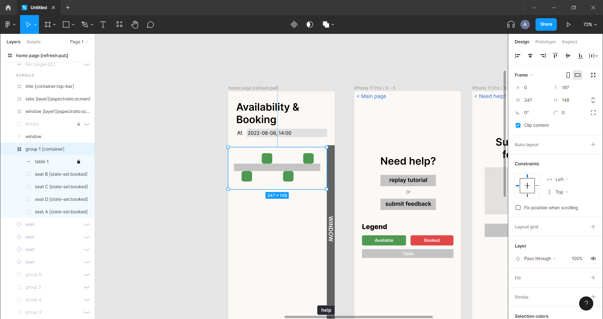This screenshot has width=603, height=319.
Task: Select the Pen tool
Action: [85, 24]
